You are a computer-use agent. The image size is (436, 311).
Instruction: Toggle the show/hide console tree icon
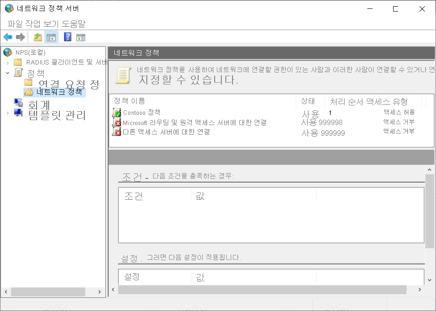pos(51,37)
